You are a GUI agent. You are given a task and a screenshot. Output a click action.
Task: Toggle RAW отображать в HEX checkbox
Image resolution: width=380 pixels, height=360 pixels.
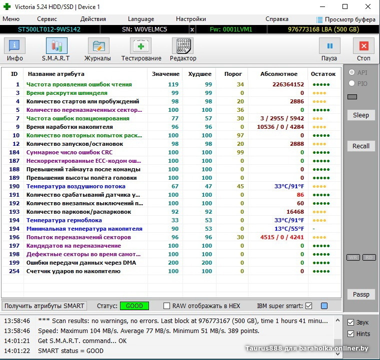coord(166,306)
